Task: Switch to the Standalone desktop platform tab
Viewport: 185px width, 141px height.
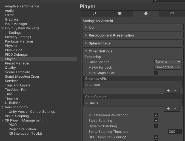Action: point(94,13)
